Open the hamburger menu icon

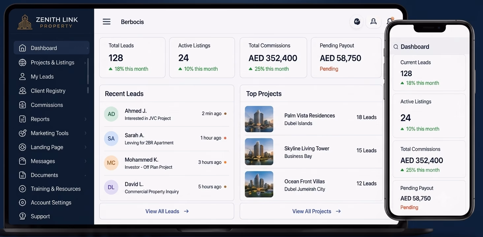coord(107,22)
